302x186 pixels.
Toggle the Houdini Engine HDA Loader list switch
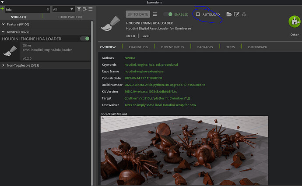(85, 39)
